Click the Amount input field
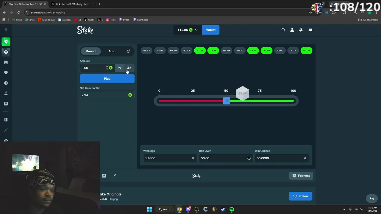 point(92,68)
